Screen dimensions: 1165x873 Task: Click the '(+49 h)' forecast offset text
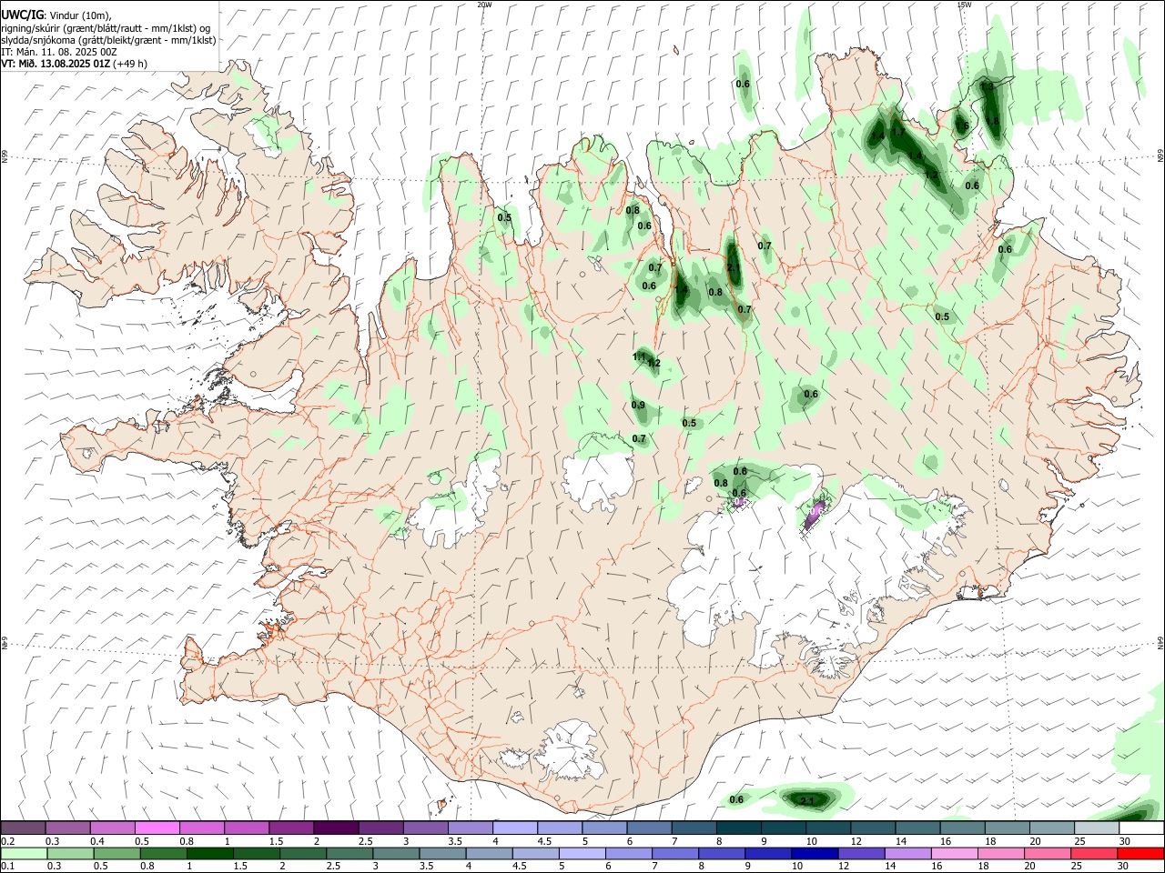130,64
